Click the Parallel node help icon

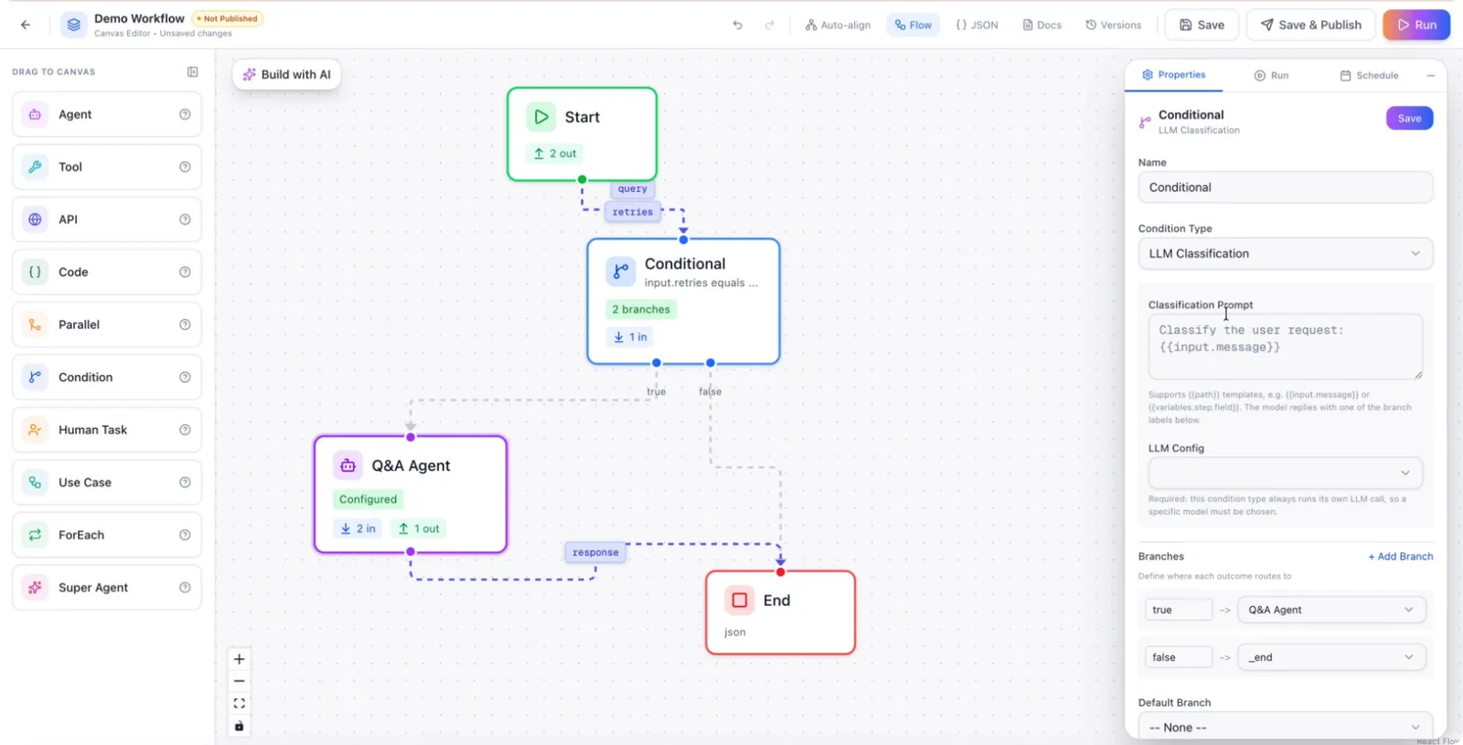(x=185, y=325)
